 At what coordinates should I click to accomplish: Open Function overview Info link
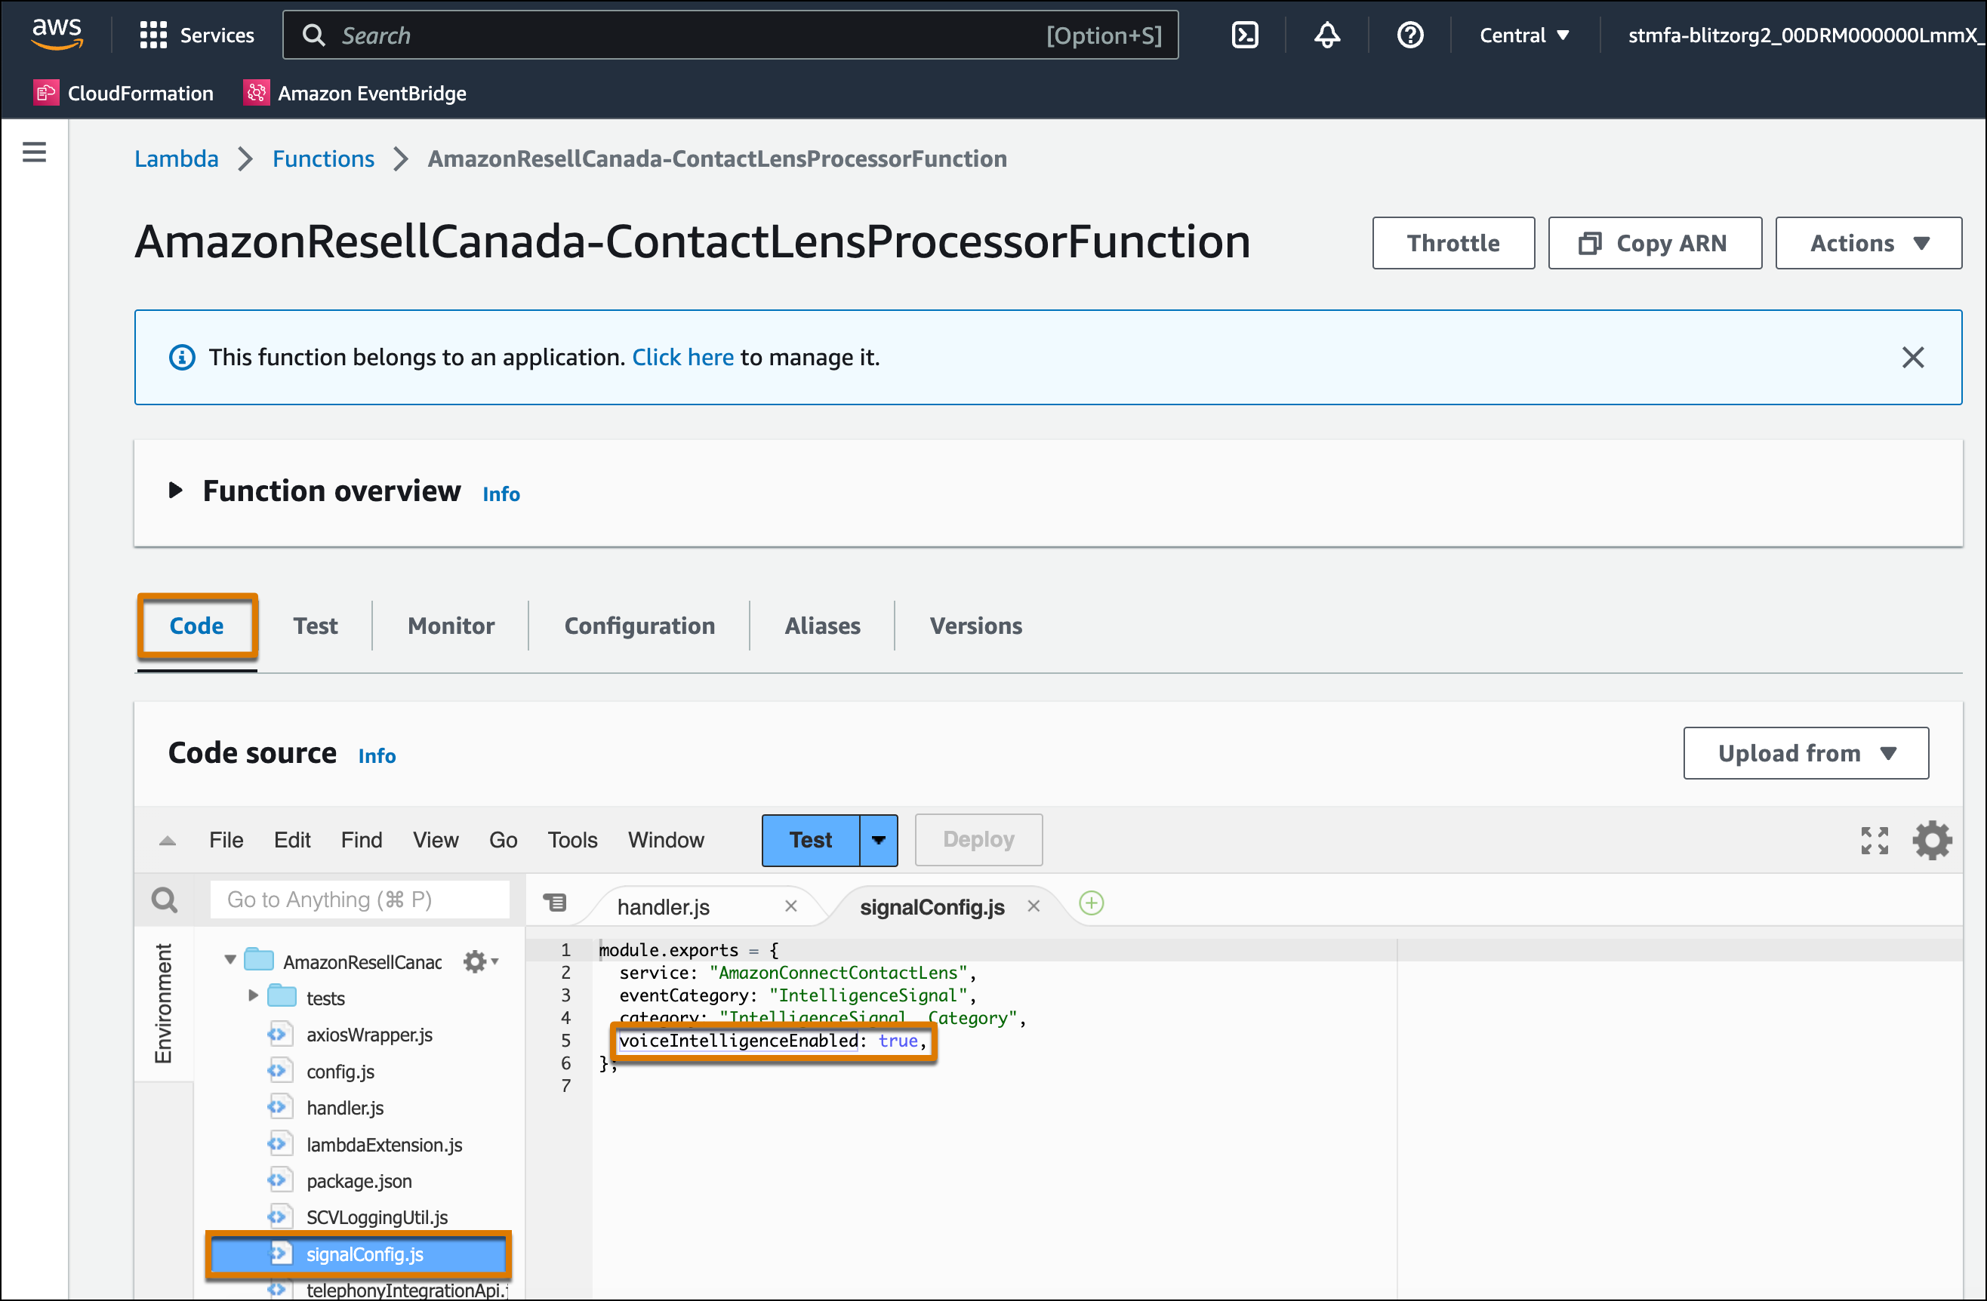501,494
